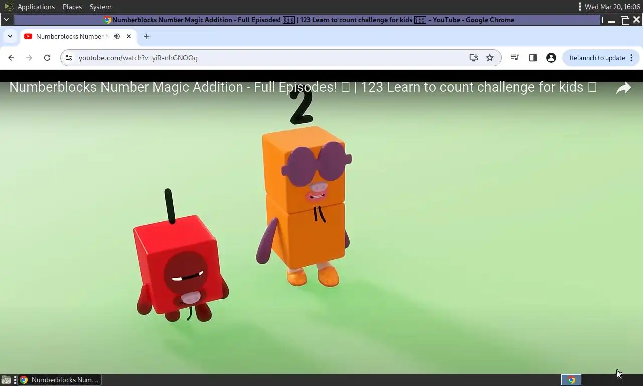Viewport: 643px width, 386px height.
Task: Click the browser forward arrow
Action: (x=29, y=58)
